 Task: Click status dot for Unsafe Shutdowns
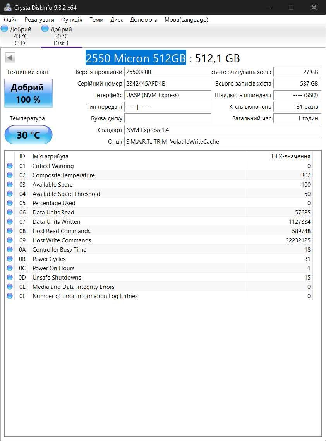pyautogui.click(x=10, y=277)
